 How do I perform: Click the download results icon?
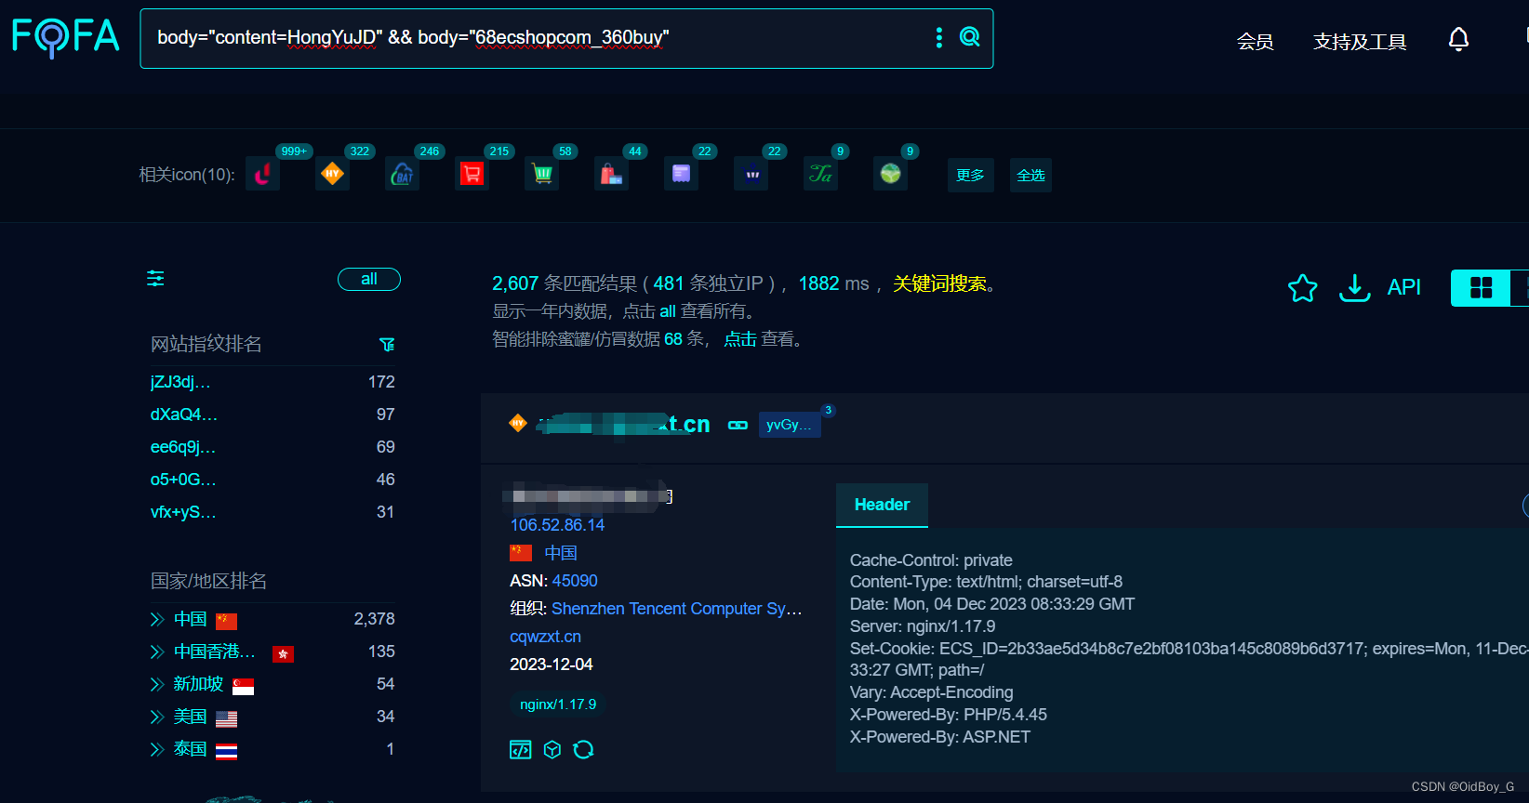coord(1354,288)
